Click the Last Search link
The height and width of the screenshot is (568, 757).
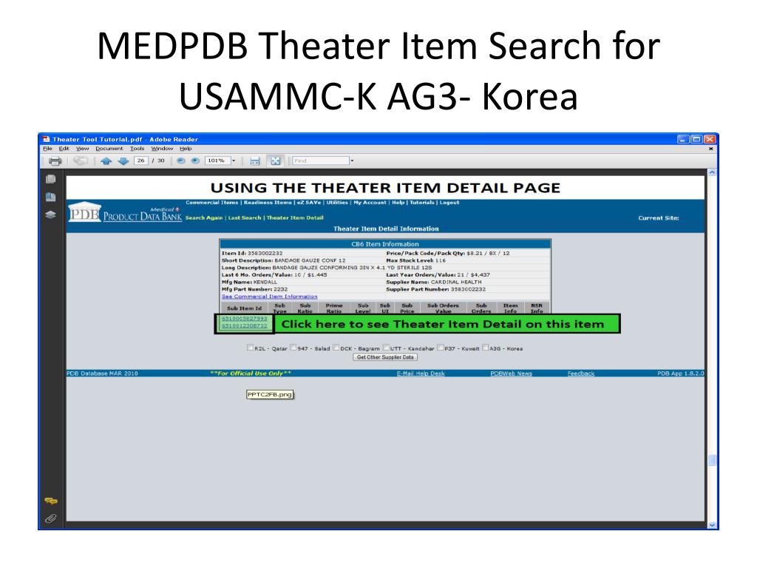pyautogui.click(x=245, y=218)
